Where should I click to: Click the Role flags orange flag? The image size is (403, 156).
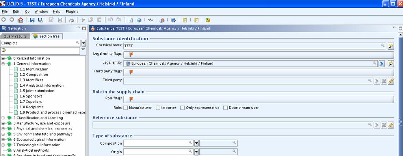point(131,99)
